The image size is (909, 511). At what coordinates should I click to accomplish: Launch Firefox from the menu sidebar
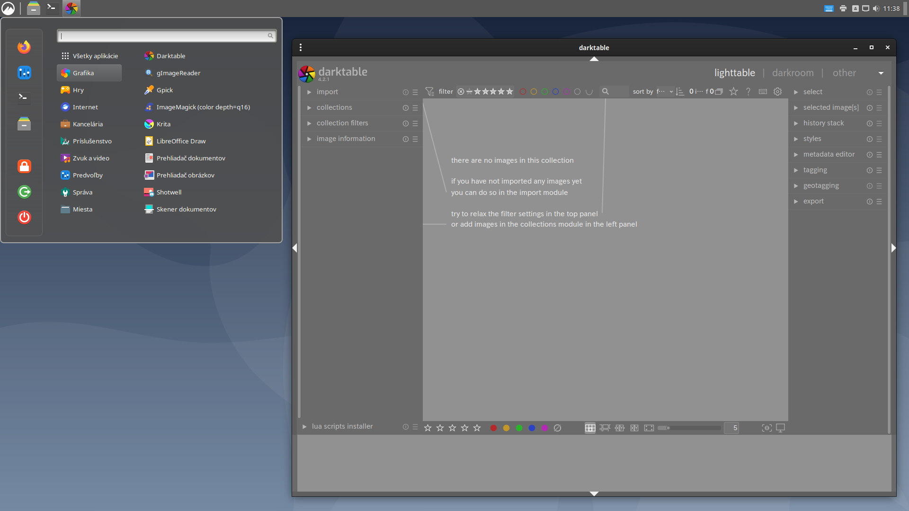point(24,47)
